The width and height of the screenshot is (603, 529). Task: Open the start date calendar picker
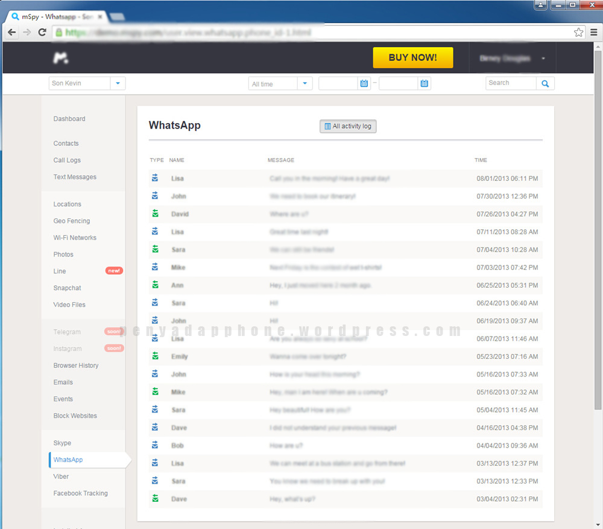[x=364, y=84]
